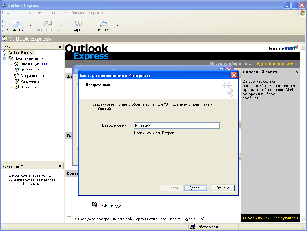Open the dropdown arrow next to Доставить
This screenshot has width=307, height=231.
click(x=62, y=25)
